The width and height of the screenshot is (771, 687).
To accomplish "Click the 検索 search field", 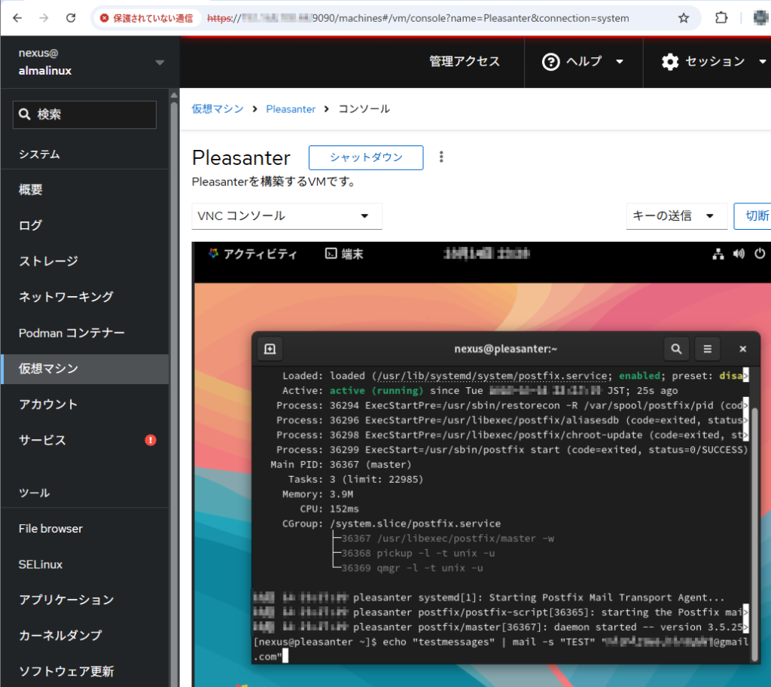I will (84, 114).
